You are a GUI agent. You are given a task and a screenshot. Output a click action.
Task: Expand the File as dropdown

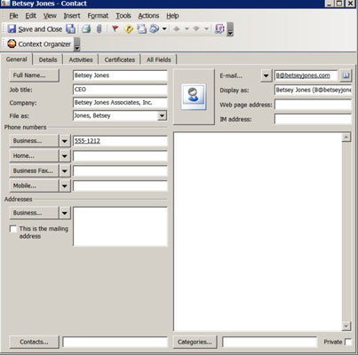162,115
